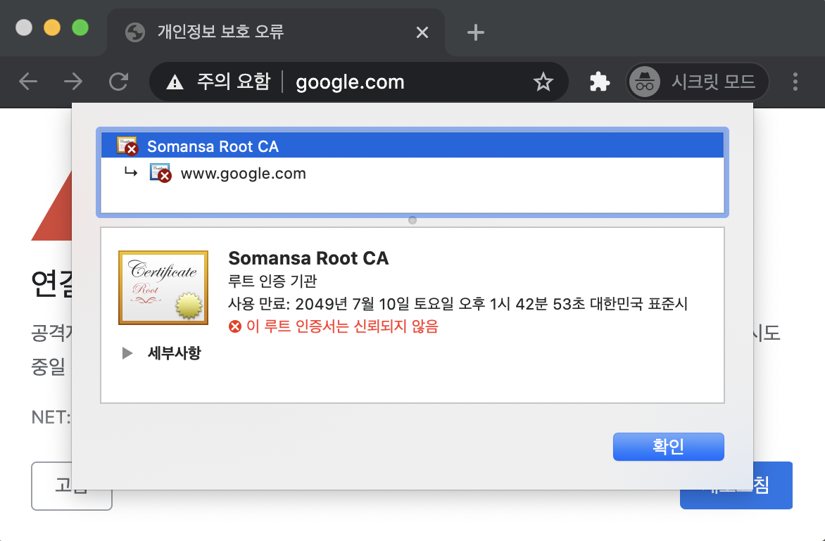825x541 pixels.
Task: Click the 루트 인증 기관 text
Action: tap(272, 281)
